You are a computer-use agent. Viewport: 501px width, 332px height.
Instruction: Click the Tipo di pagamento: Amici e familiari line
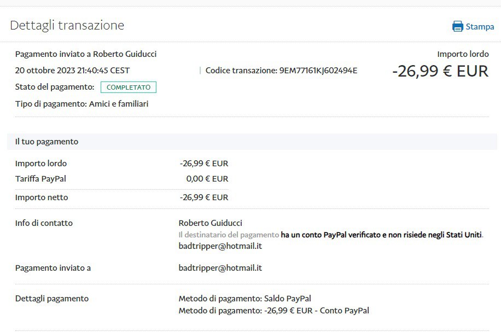(x=81, y=104)
